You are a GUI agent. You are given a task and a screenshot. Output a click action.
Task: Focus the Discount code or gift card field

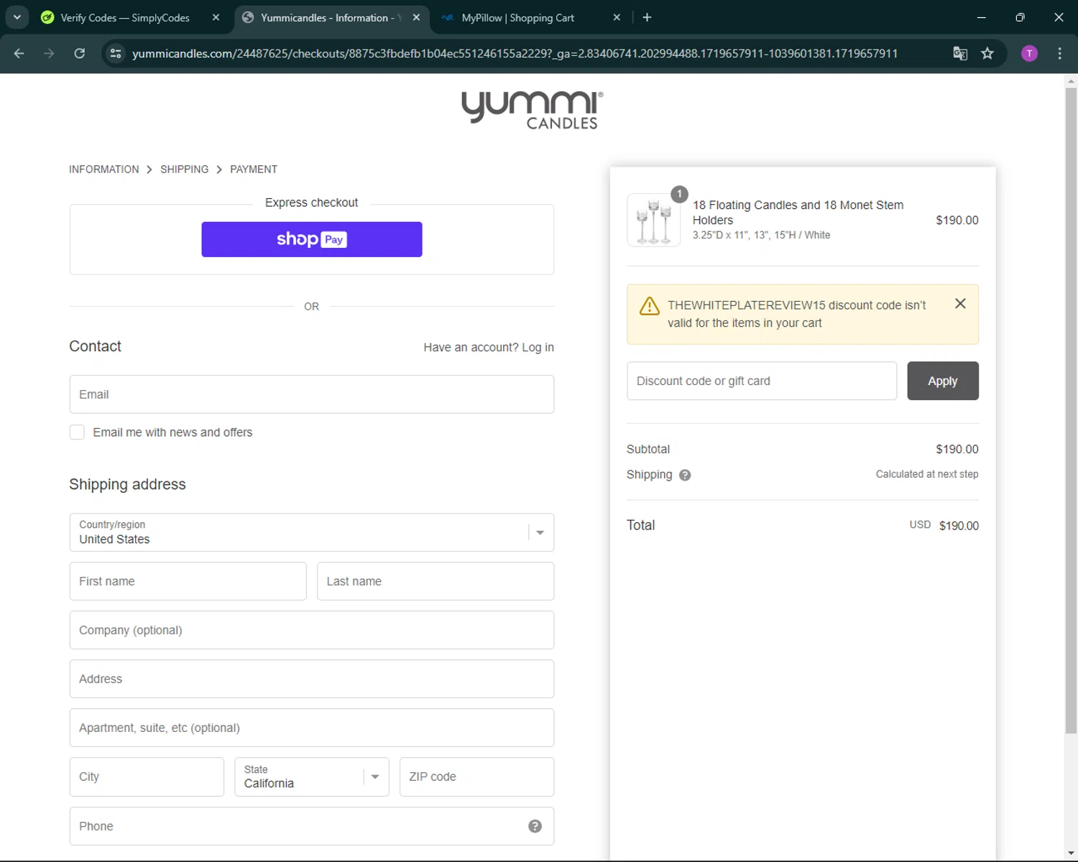[x=762, y=381]
